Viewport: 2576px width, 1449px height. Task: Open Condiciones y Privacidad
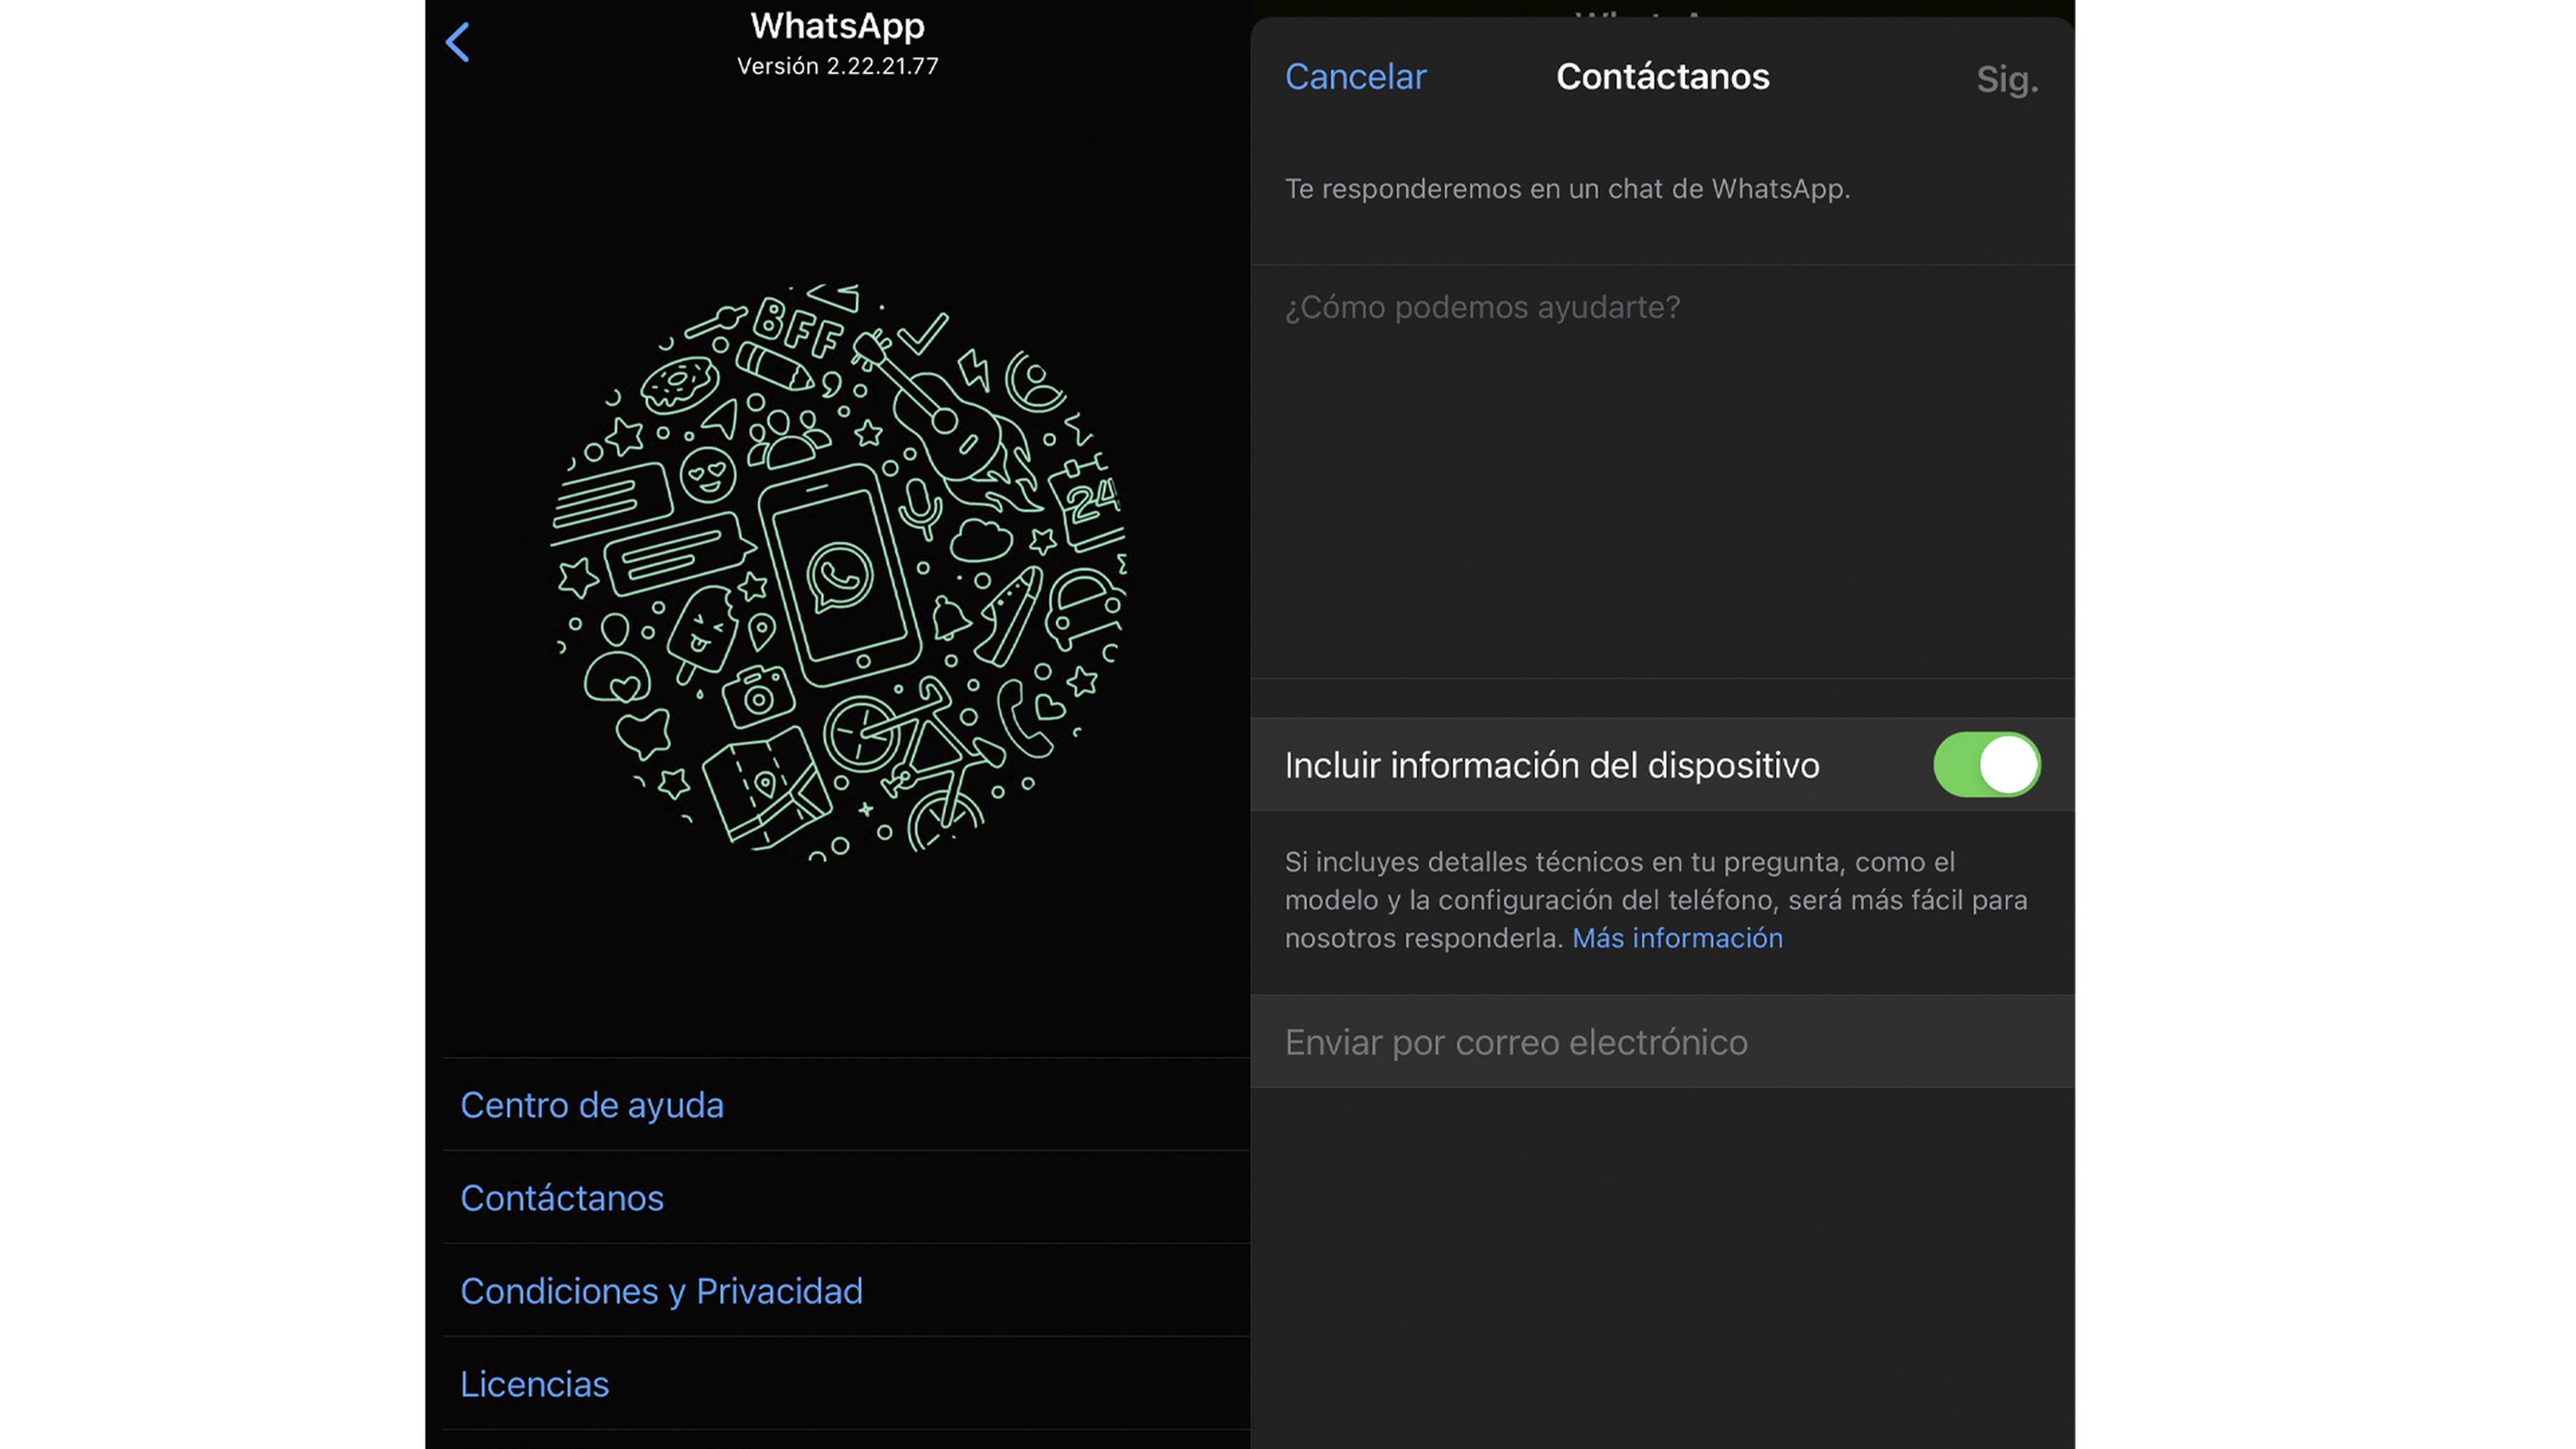pos(846,1290)
